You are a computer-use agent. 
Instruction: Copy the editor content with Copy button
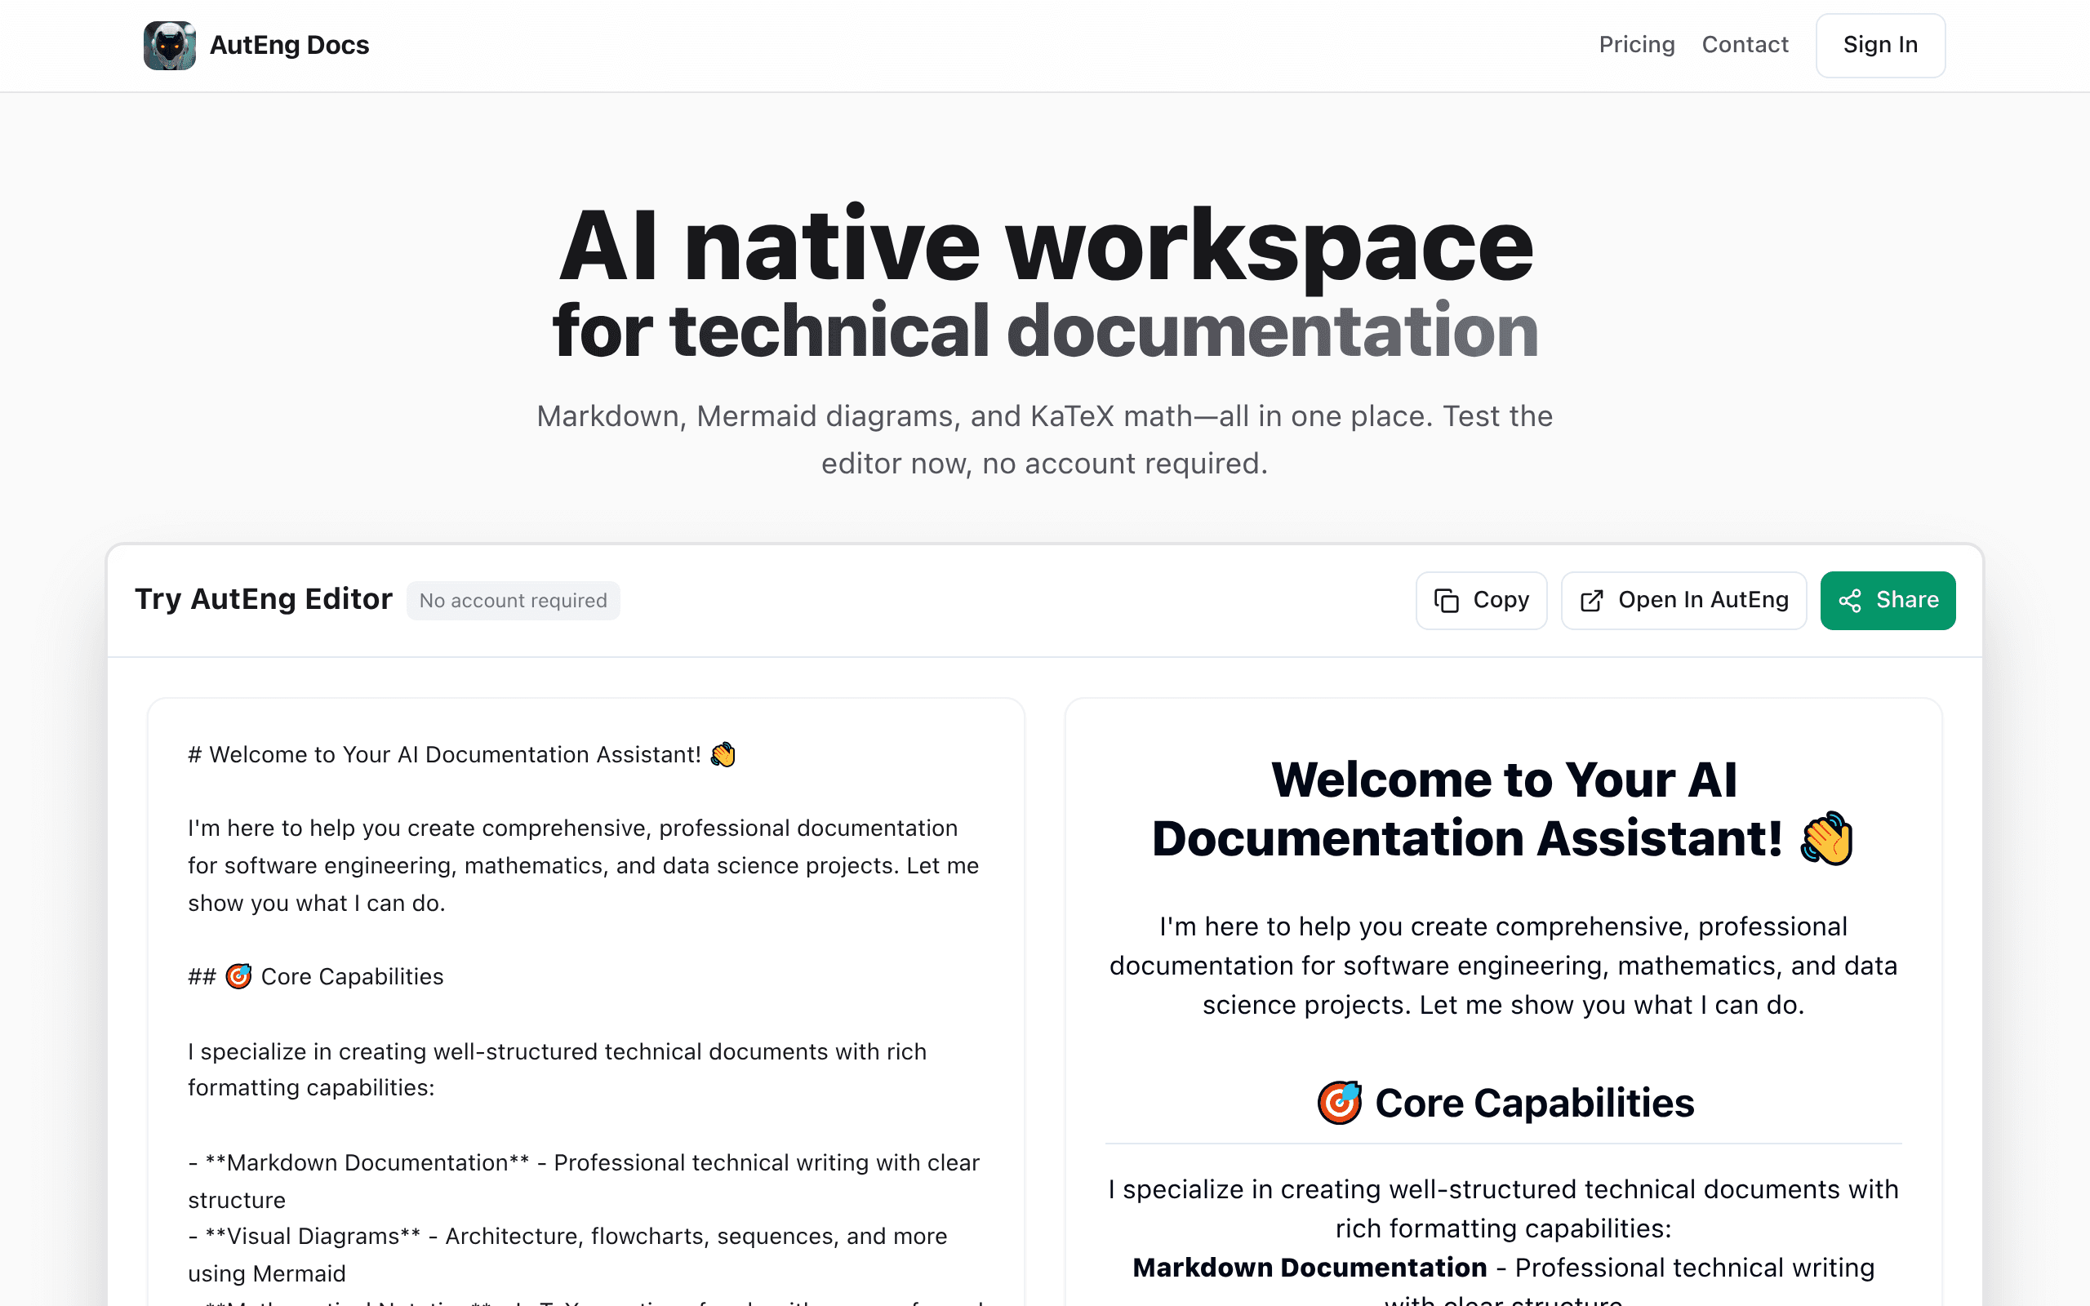(x=1481, y=600)
